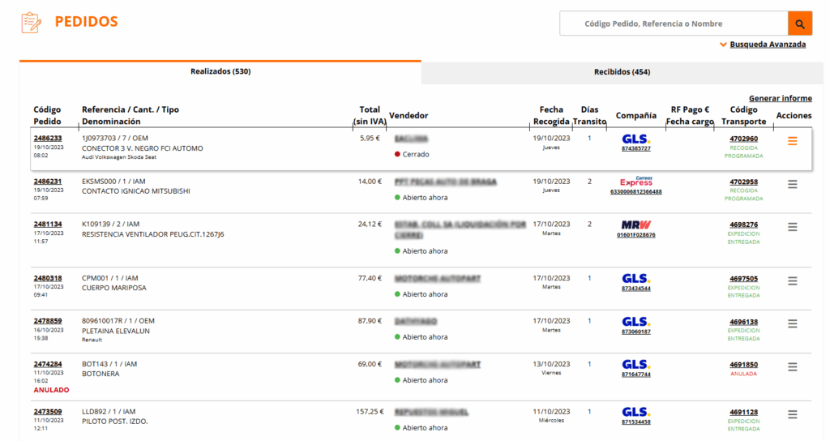Open transport code 4702960
The height and width of the screenshot is (441, 830).
pos(744,139)
